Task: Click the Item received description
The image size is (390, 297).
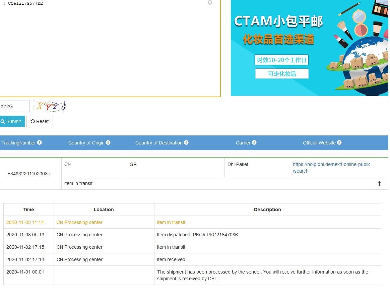Action: pos(171,259)
